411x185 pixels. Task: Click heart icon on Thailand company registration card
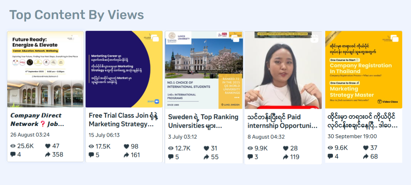tap(366, 148)
